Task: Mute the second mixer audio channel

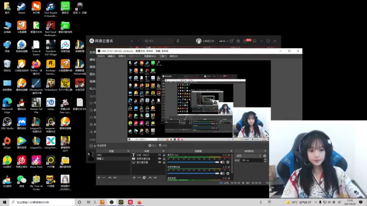Action: click(222, 173)
